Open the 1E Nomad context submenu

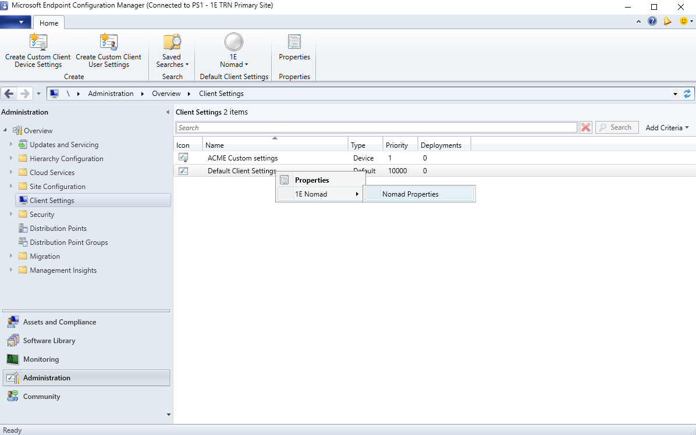[x=321, y=194]
